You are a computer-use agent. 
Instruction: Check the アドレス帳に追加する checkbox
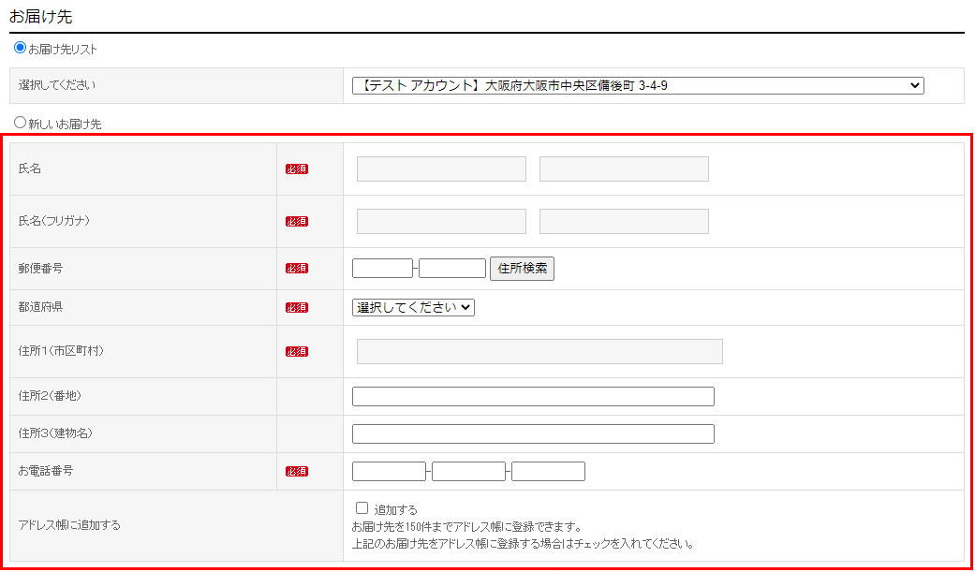point(362,508)
